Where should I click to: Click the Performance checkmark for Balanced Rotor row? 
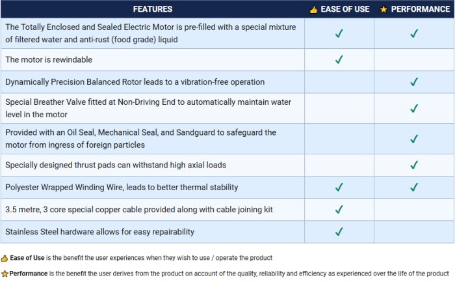point(414,82)
